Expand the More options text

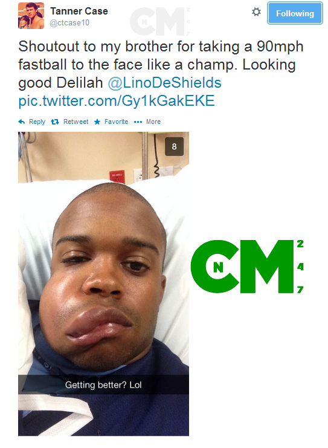coord(153,122)
